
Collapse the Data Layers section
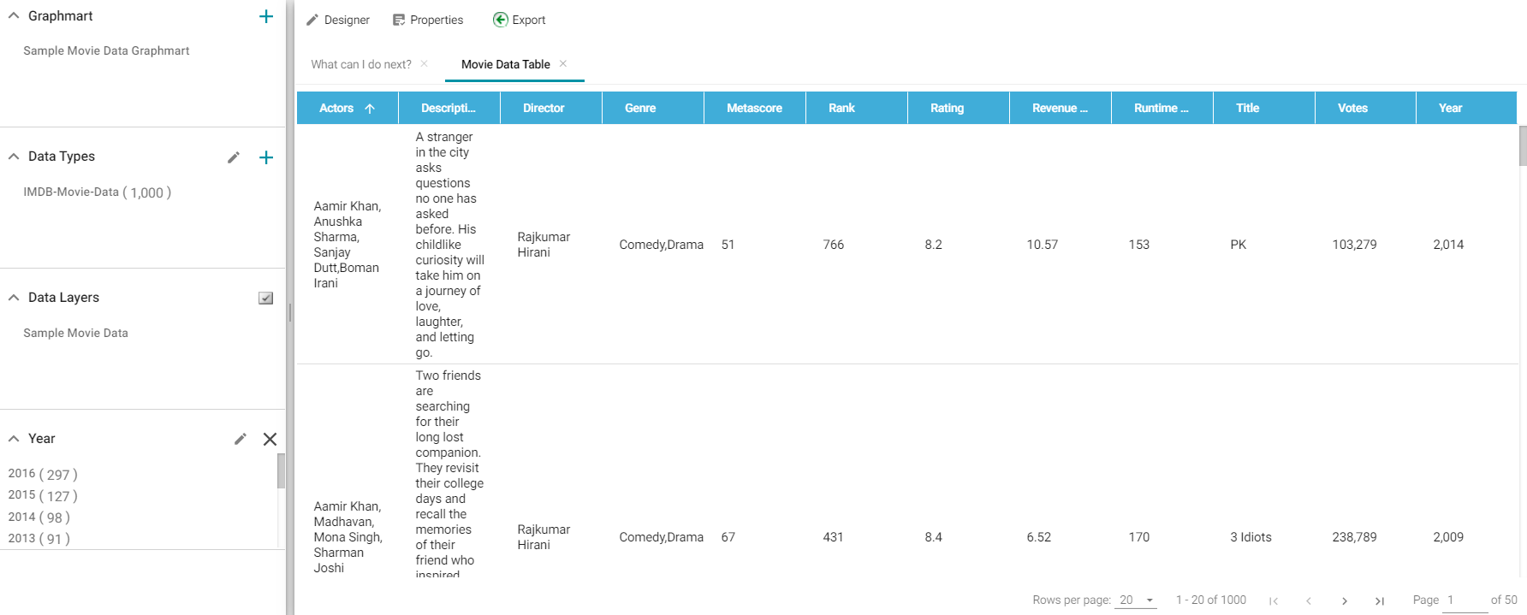tap(14, 298)
